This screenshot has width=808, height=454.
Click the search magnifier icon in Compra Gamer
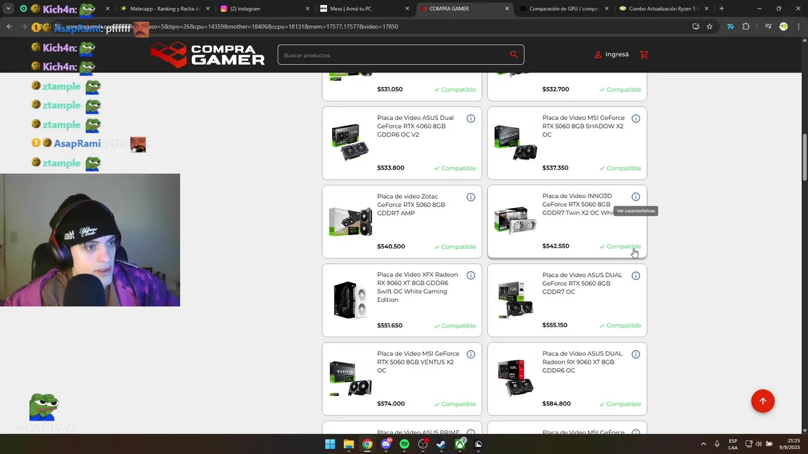click(514, 55)
